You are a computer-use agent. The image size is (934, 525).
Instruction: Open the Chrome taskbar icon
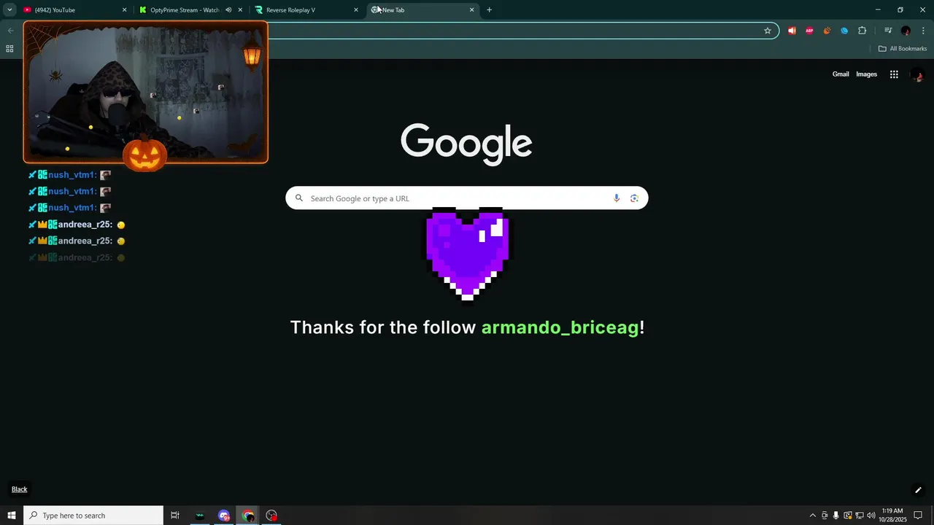(248, 516)
